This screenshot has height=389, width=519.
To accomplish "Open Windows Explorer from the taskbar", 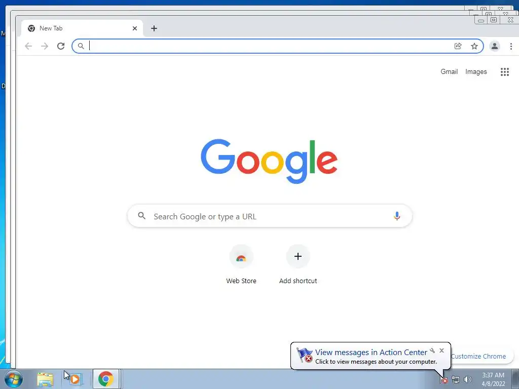I will point(45,379).
